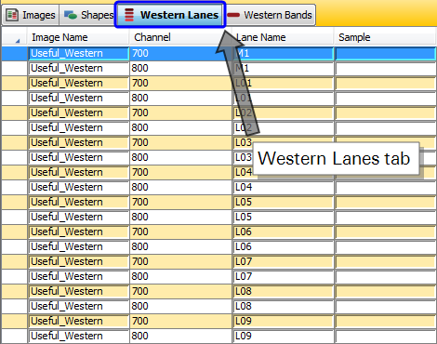Click Useful_Western in the L06 800 row
Image resolution: width=437 pixels, height=344 pixels.
click(x=79, y=246)
